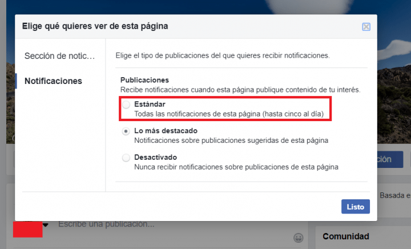Open the profile selector dropdown arrow
411x249 pixels.
[x=46, y=225]
